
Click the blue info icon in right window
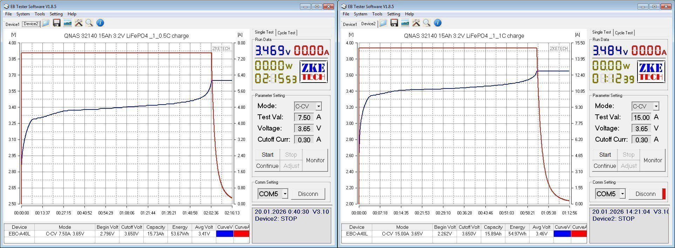click(x=437, y=23)
